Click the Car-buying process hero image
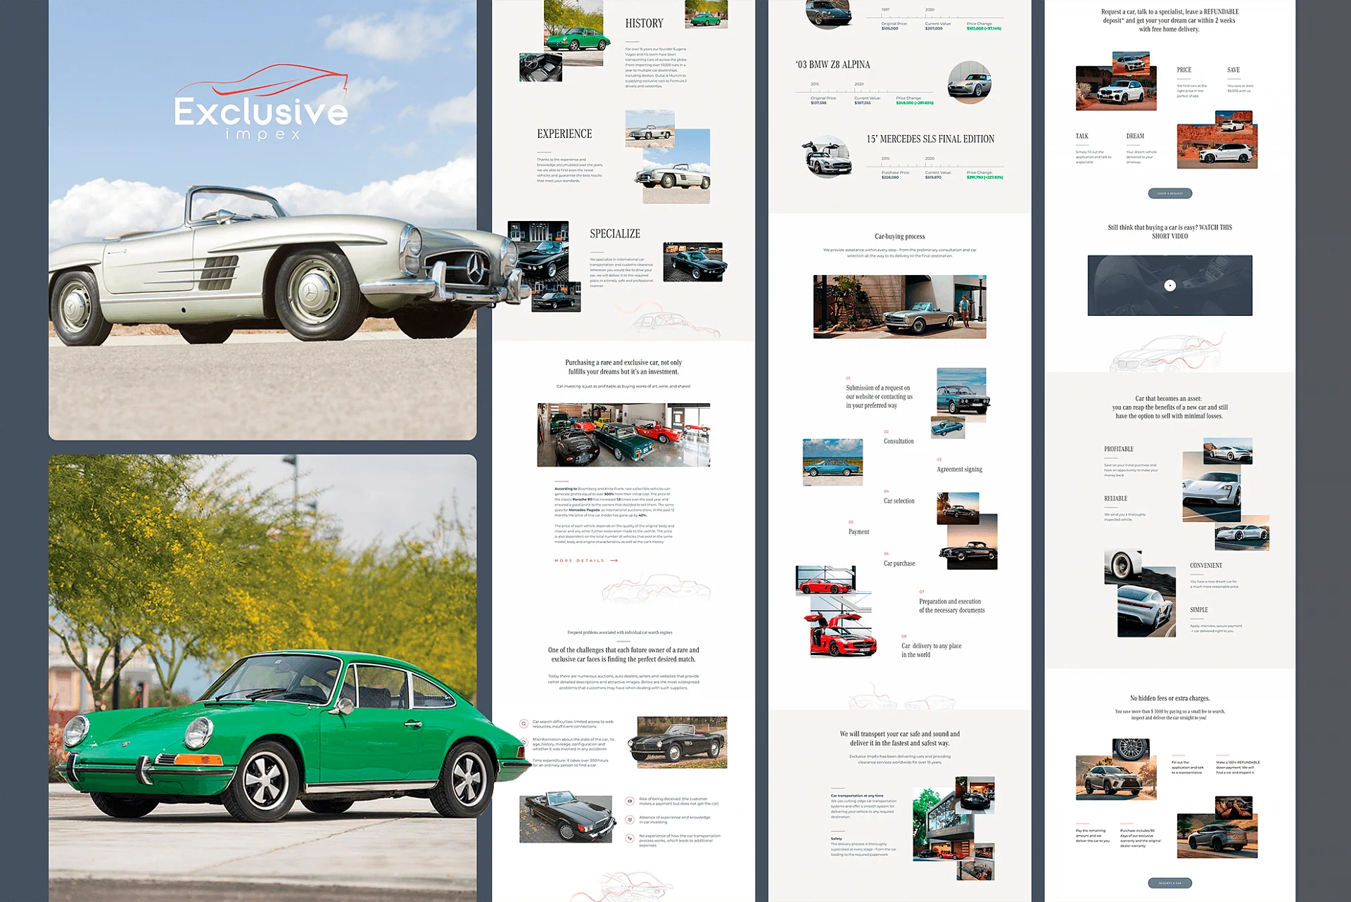This screenshot has width=1351, height=902. (x=899, y=307)
